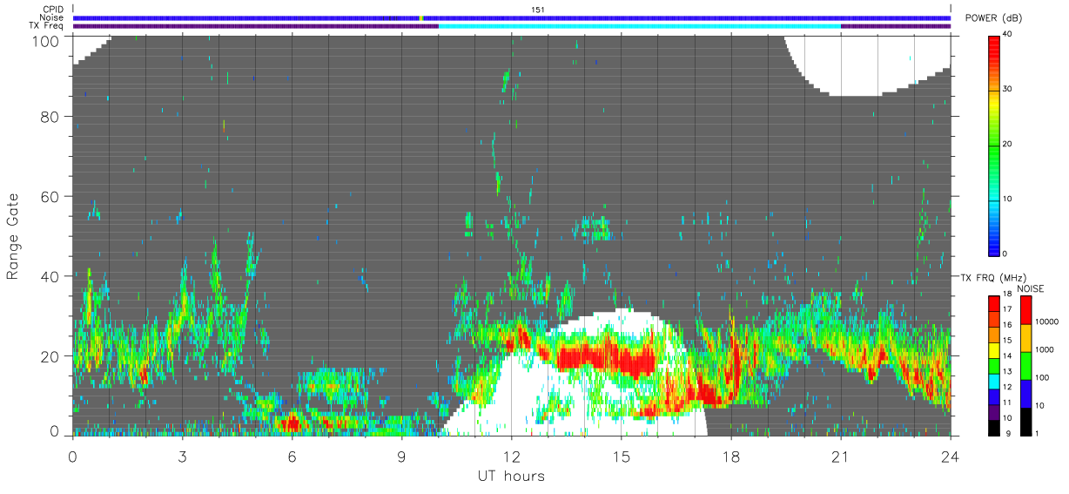Click the '12' tick on the UT hours axis

(x=512, y=456)
